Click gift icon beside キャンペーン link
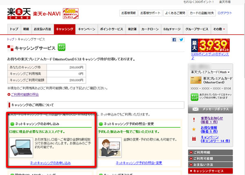 coord(194,138)
